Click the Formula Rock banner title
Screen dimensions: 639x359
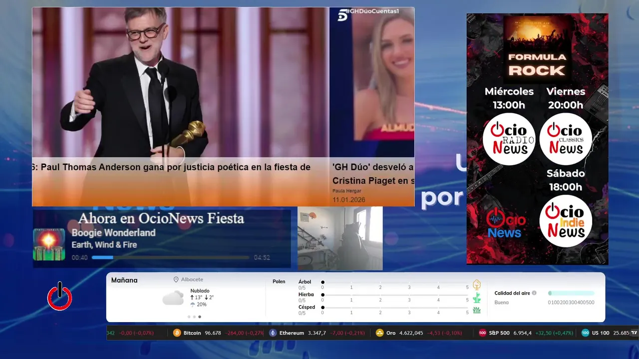pyautogui.click(x=537, y=64)
